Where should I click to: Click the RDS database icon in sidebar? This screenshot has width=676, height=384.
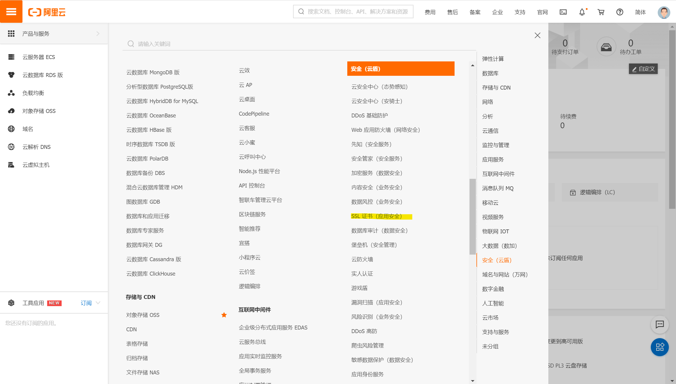[x=11, y=75]
